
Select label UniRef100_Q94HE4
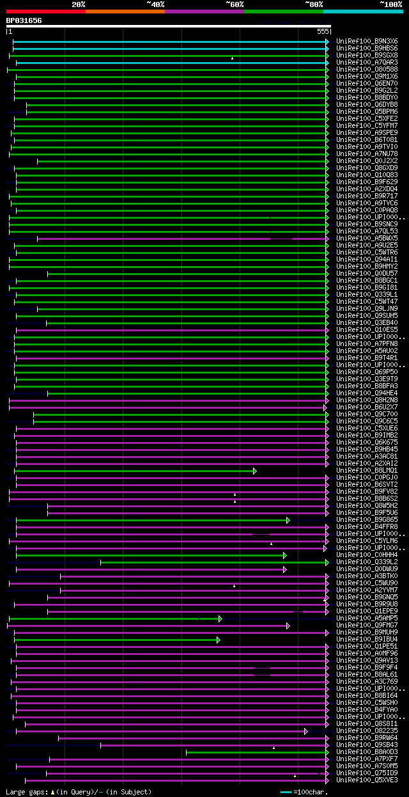point(367,393)
